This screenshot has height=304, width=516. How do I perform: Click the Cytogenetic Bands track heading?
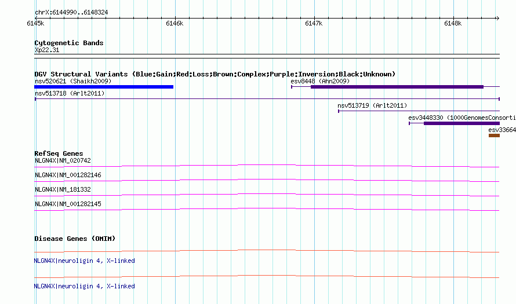69,43
